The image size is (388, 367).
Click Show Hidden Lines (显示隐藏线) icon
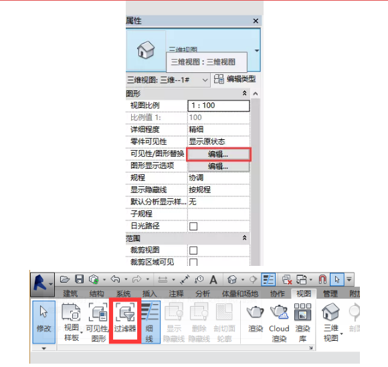[x=174, y=323]
